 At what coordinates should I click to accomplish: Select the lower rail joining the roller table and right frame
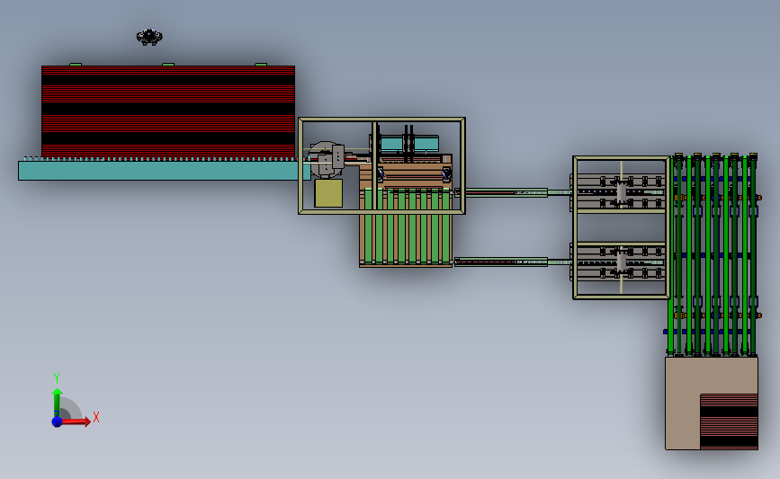(x=514, y=262)
